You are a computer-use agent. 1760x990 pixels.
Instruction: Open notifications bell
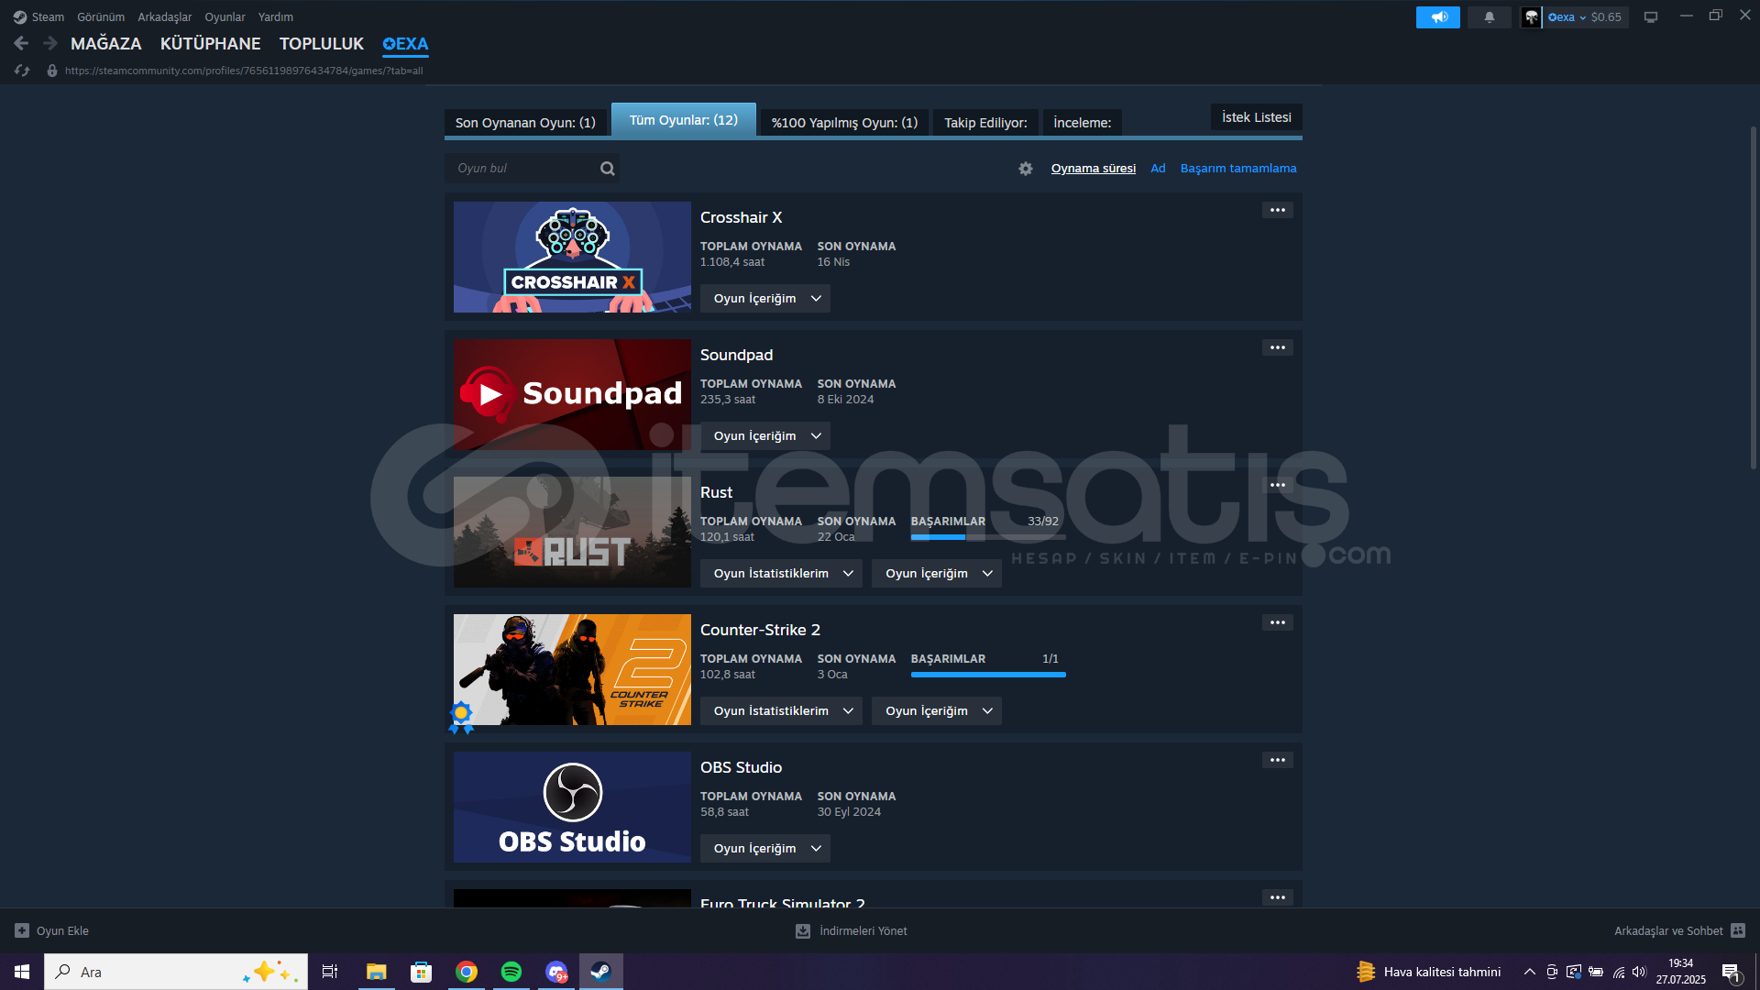[1490, 16]
